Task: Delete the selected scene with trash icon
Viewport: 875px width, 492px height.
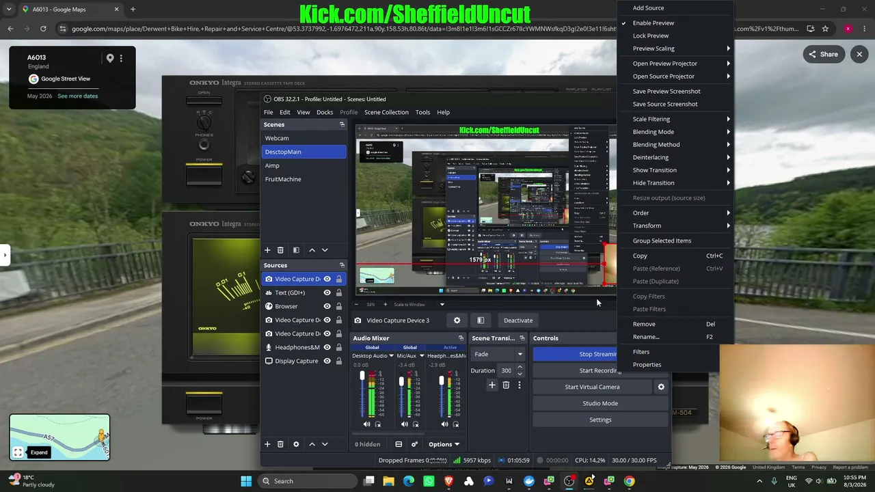Action: point(280,250)
